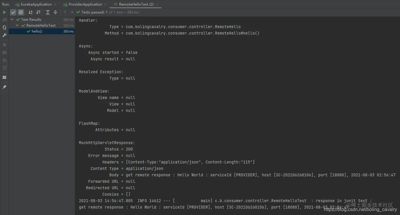Click the Dump Threads camera icon

point(4,52)
